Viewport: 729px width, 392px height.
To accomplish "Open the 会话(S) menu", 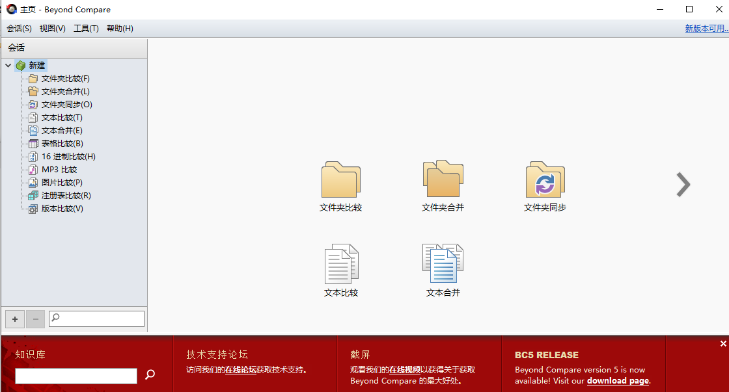I will 19,29.
